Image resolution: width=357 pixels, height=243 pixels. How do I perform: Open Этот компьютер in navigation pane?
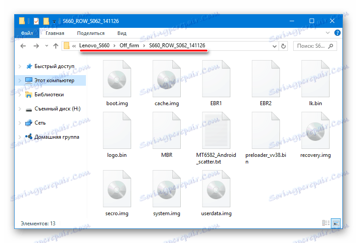pyautogui.click(x=54, y=80)
